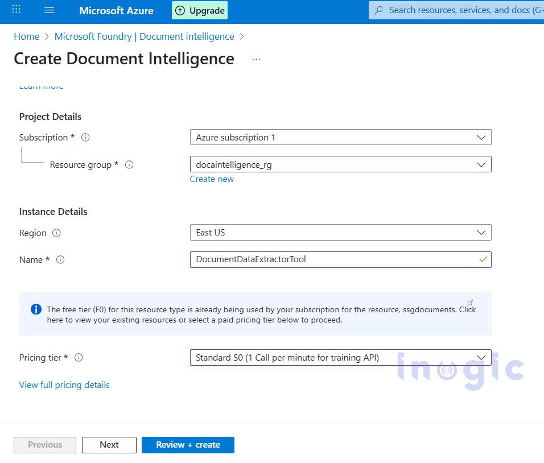Click the Create new resource group link

[212, 179]
